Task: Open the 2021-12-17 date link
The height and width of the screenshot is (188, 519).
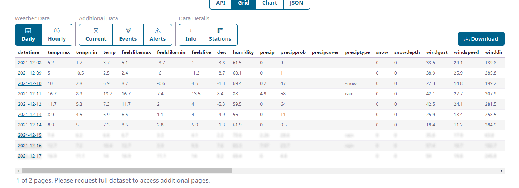Action: pyautogui.click(x=30, y=156)
